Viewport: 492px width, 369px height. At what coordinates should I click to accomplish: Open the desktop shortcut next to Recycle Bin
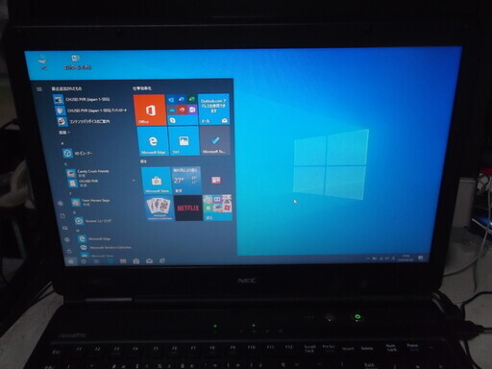[77, 62]
